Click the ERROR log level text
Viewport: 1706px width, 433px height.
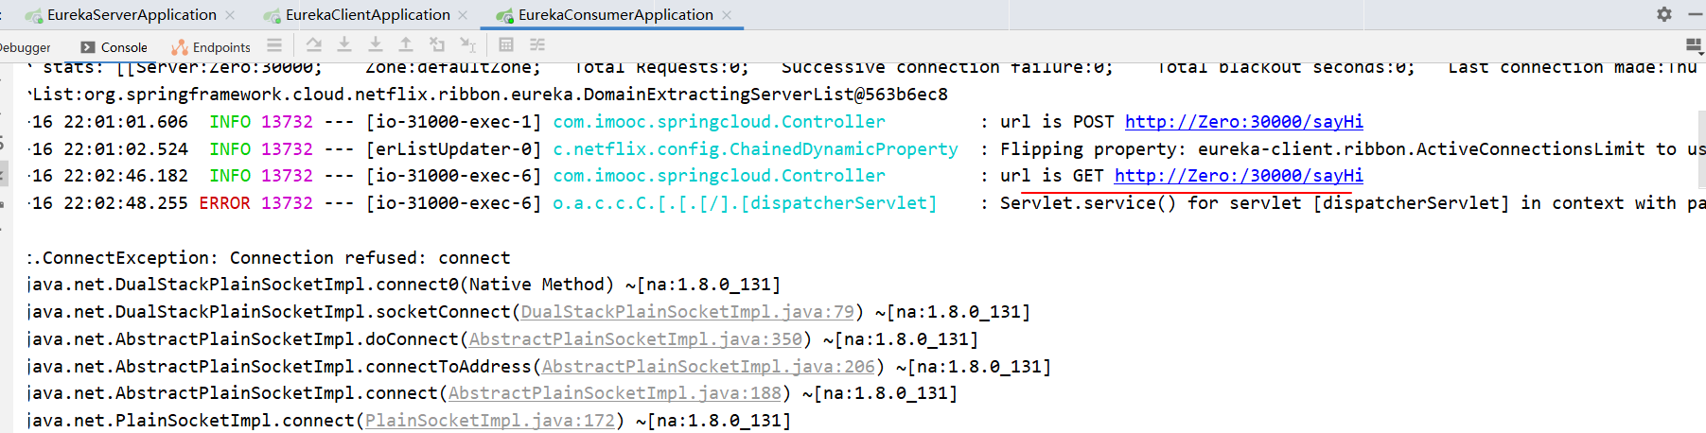224,203
